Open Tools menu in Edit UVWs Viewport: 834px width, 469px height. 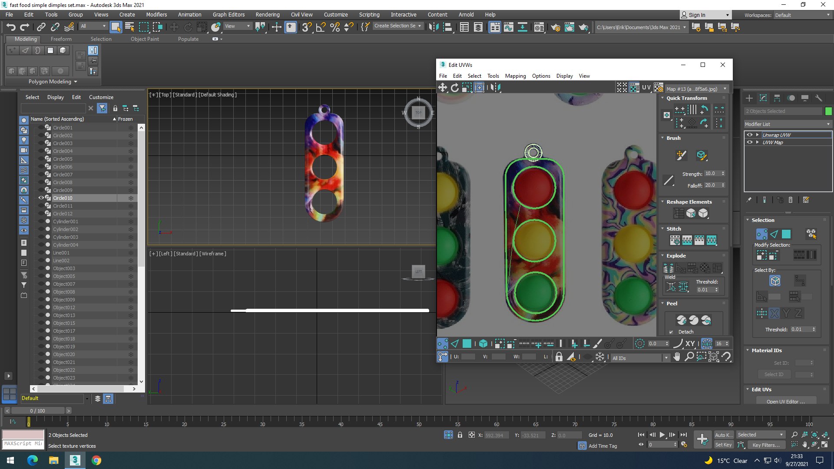click(493, 76)
